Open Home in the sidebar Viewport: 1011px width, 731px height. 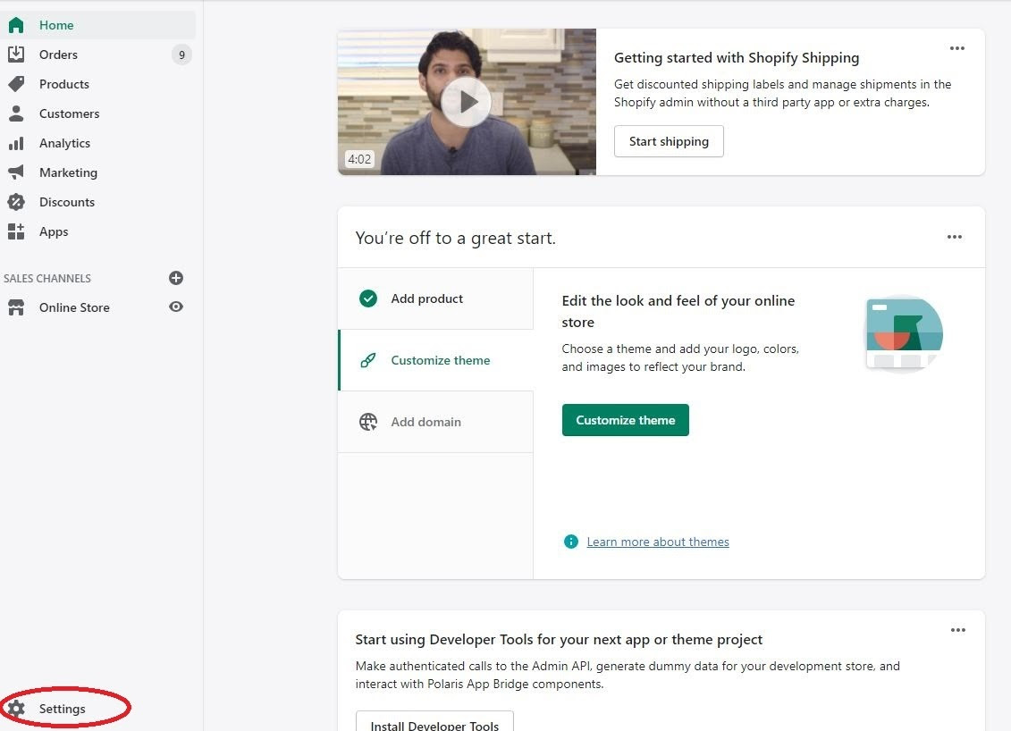point(98,25)
